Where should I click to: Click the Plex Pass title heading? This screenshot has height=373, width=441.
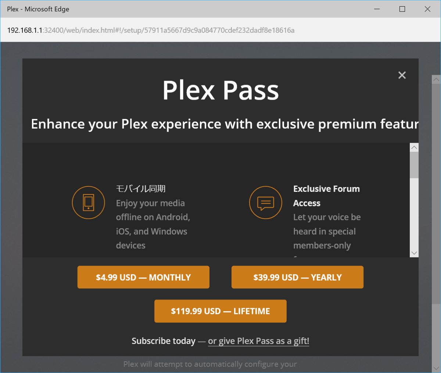220,90
